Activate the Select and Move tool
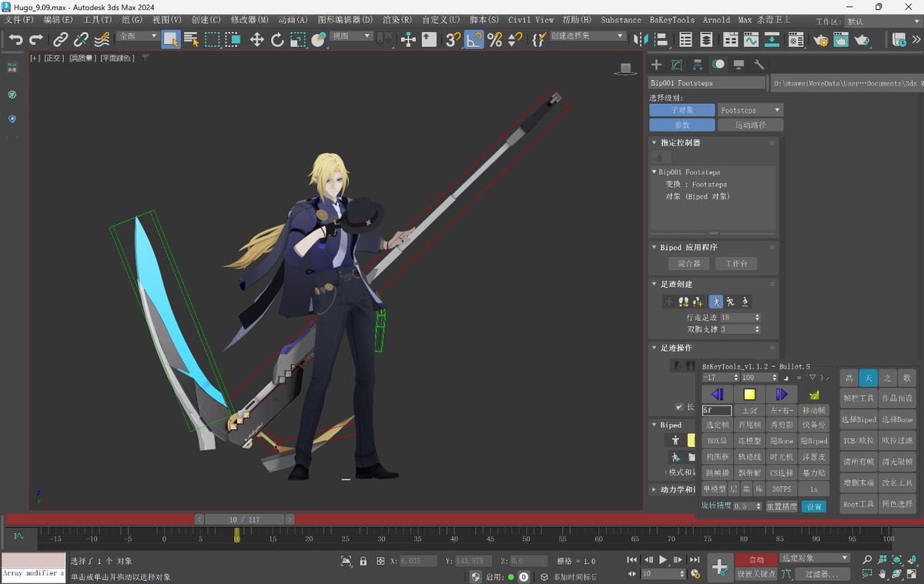 257,39
